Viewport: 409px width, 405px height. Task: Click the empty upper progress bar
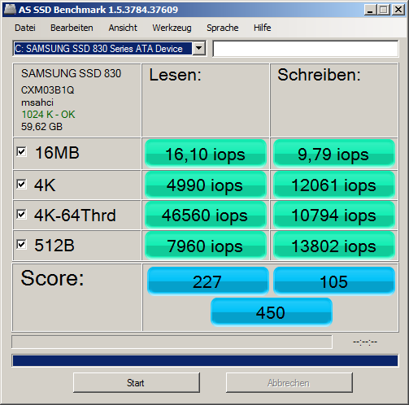tap(172, 342)
